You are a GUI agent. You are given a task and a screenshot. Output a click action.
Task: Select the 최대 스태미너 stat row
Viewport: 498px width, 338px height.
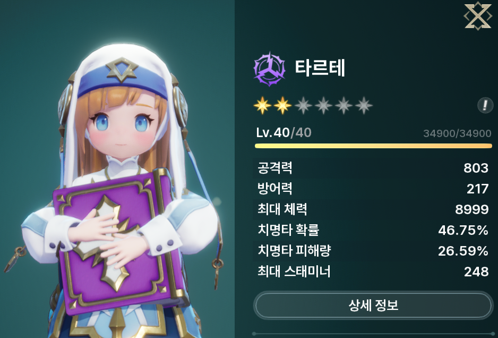[x=373, y=271]
